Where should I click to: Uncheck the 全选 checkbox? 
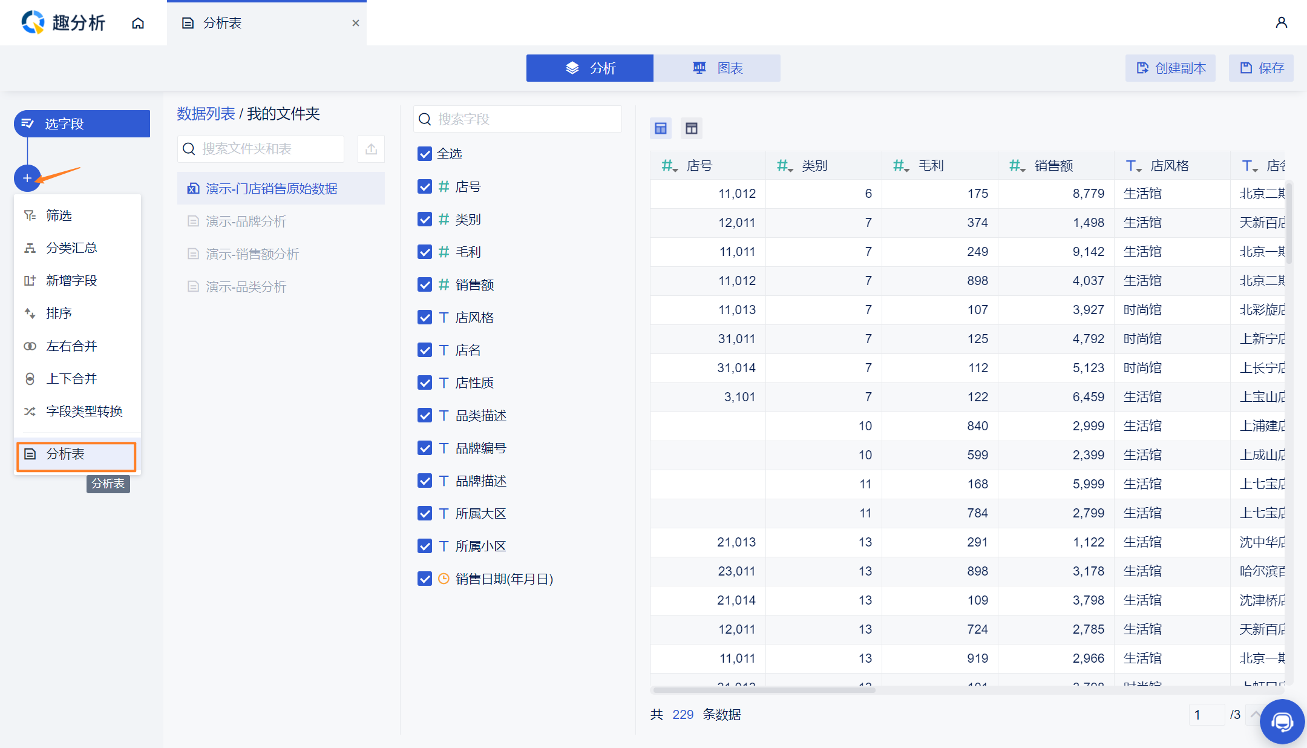(x=425, y=154)
